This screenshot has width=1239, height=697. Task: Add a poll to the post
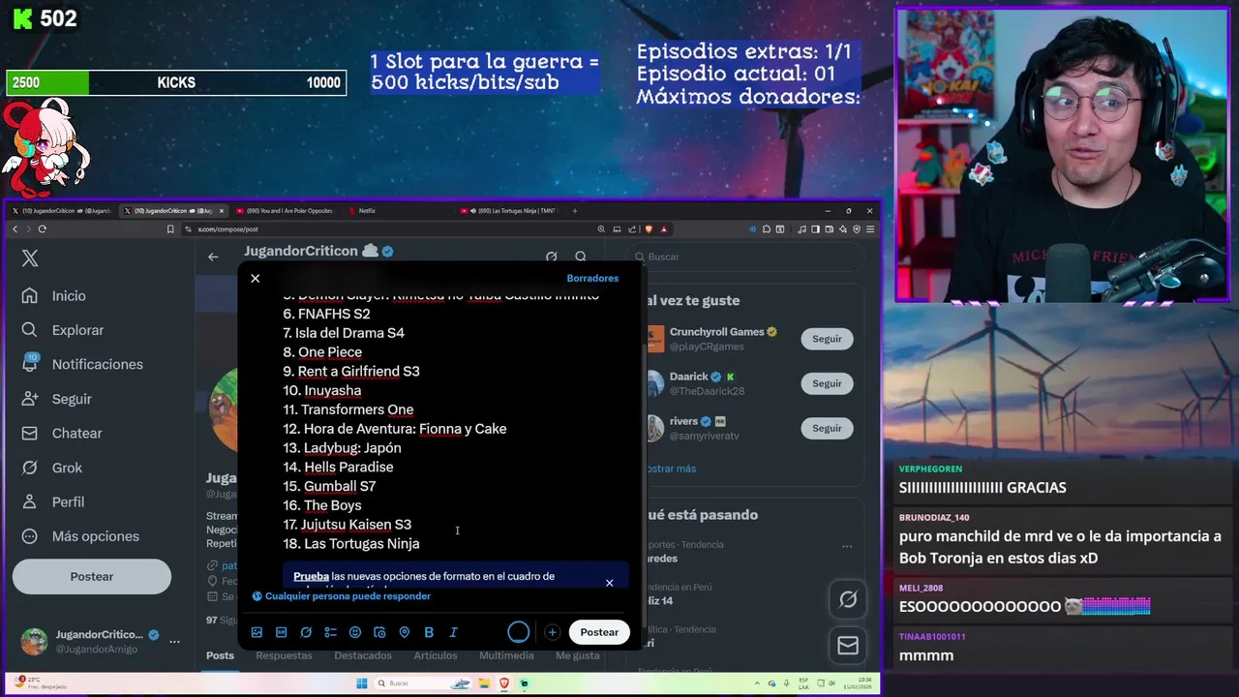[x=330, y=632]
